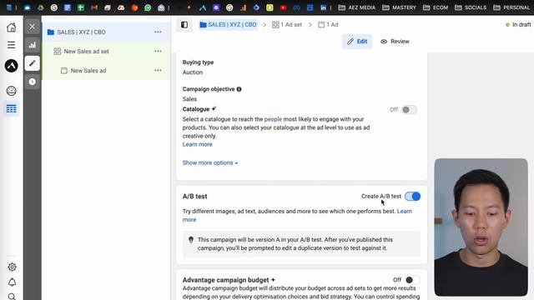This screenshot has height=300, width=534.
Task: Toggle the Catalogue switch on
Action: [x=409, y=109]
